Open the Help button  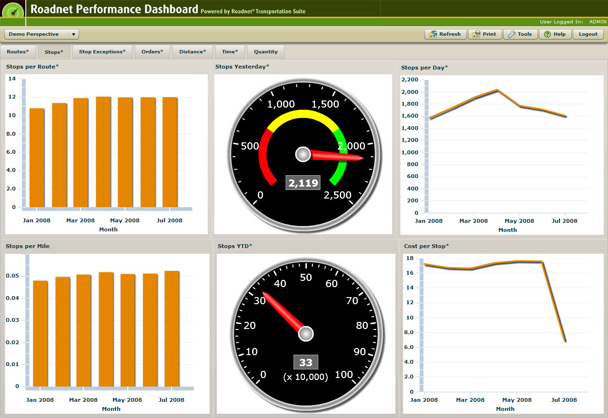[555, 34]
